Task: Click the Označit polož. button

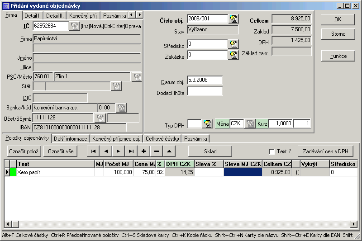Action: [x=24, y=151]
